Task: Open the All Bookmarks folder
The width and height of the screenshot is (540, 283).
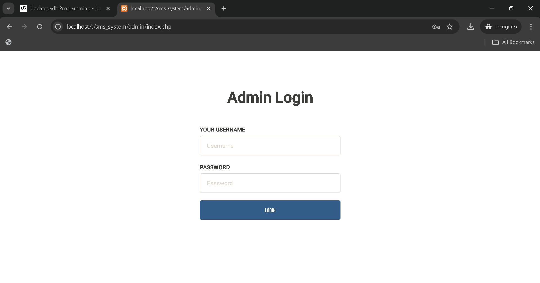Action: click(513, 42)
